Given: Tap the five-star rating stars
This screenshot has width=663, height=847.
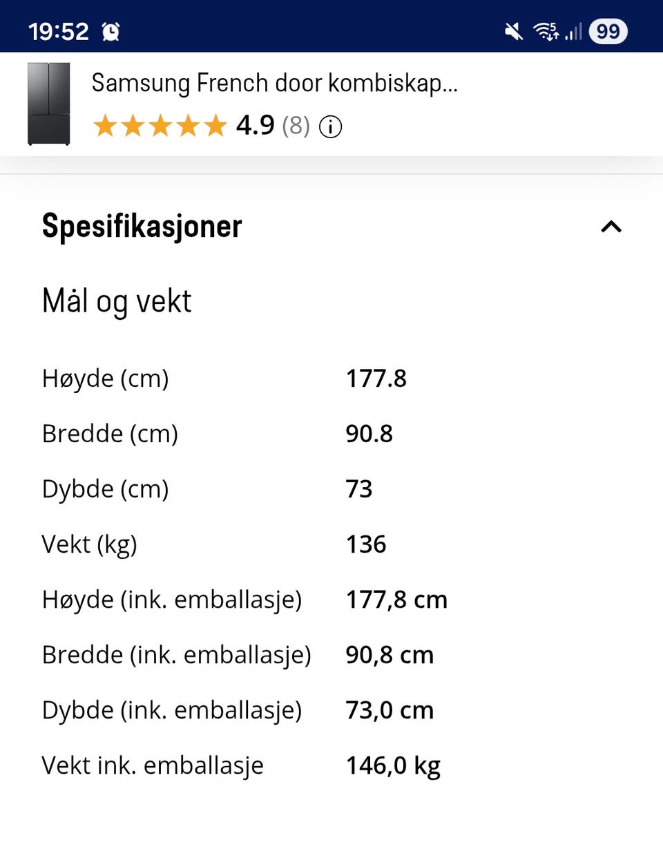Looking at the screenshot, I should tap(160, 126).
